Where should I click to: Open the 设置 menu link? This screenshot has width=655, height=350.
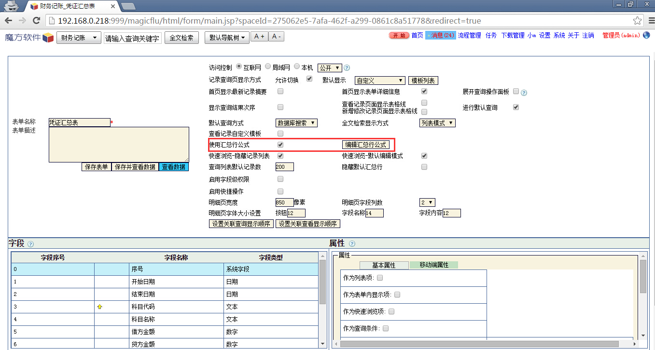point(544,35)
